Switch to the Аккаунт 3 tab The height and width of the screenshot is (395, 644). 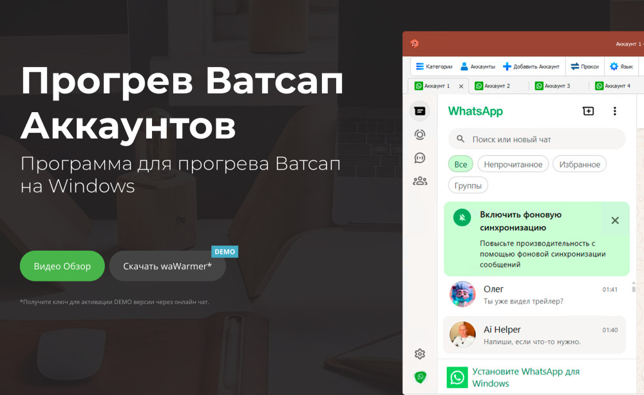(553, 86)
